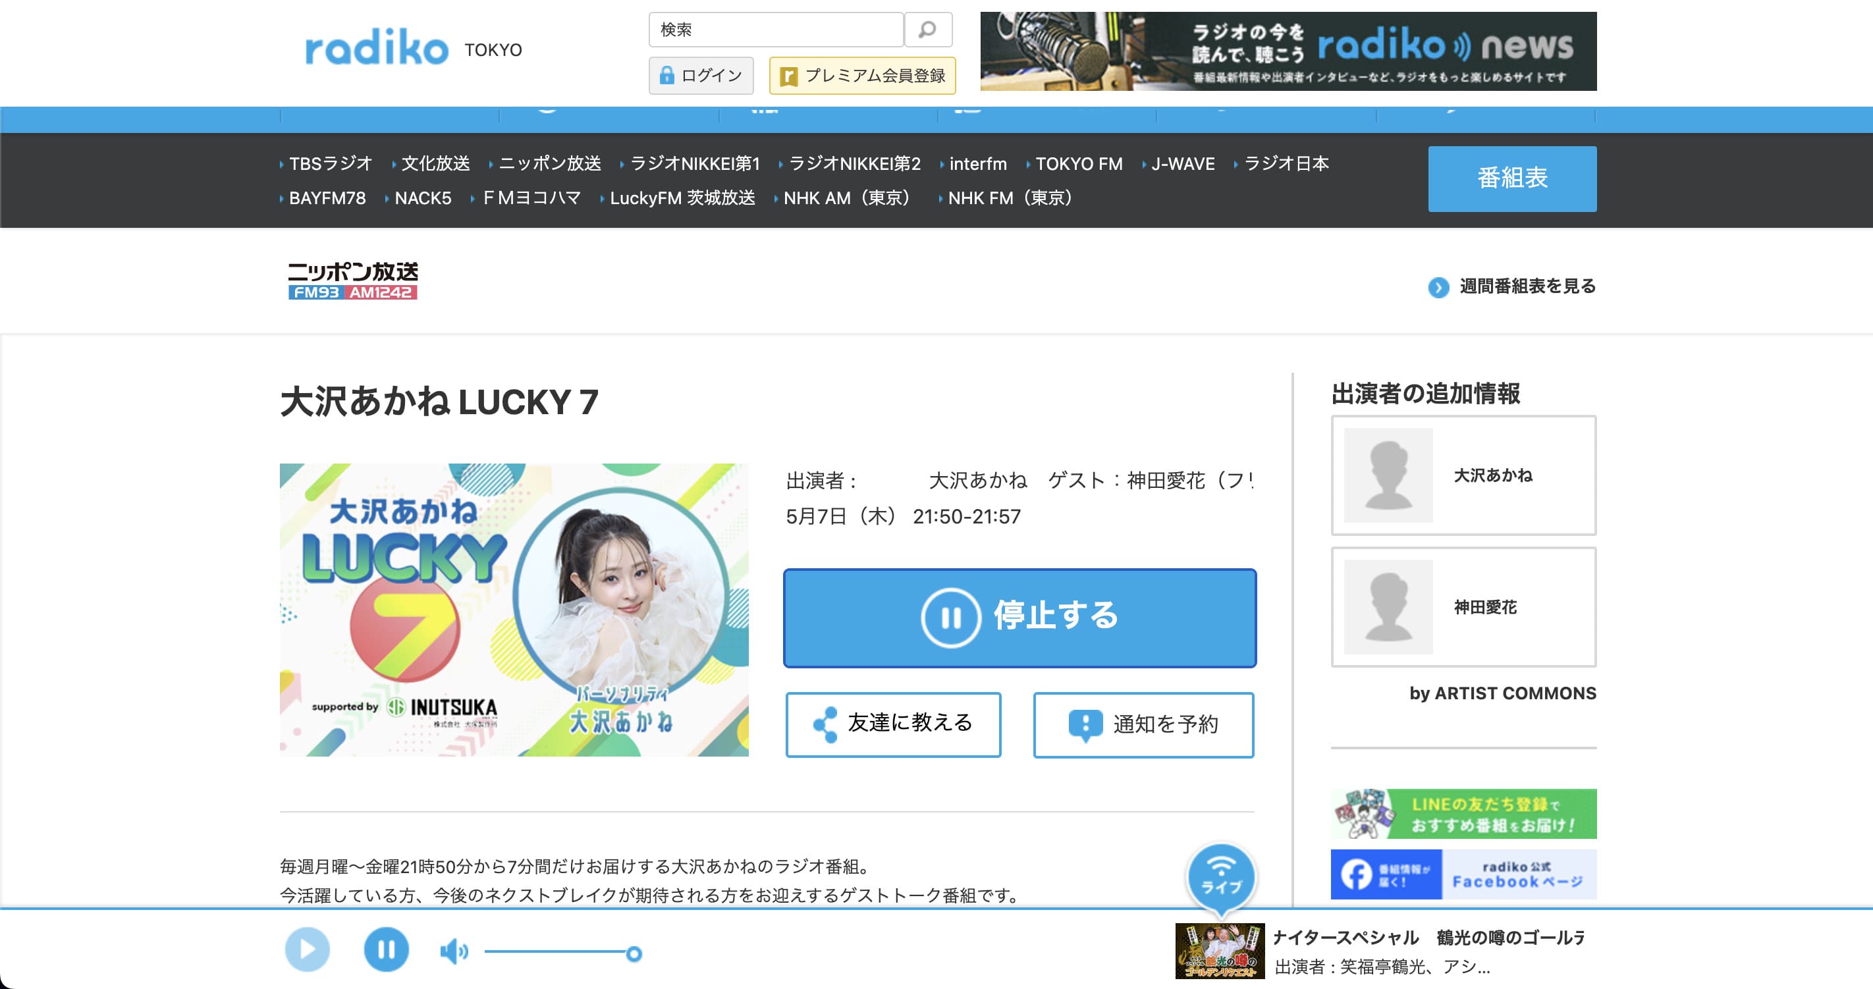The width and height of the screenshot is (1873, 989).
Task: Select the ラジオ日本 station
Action: click(x=1286, y=163)
